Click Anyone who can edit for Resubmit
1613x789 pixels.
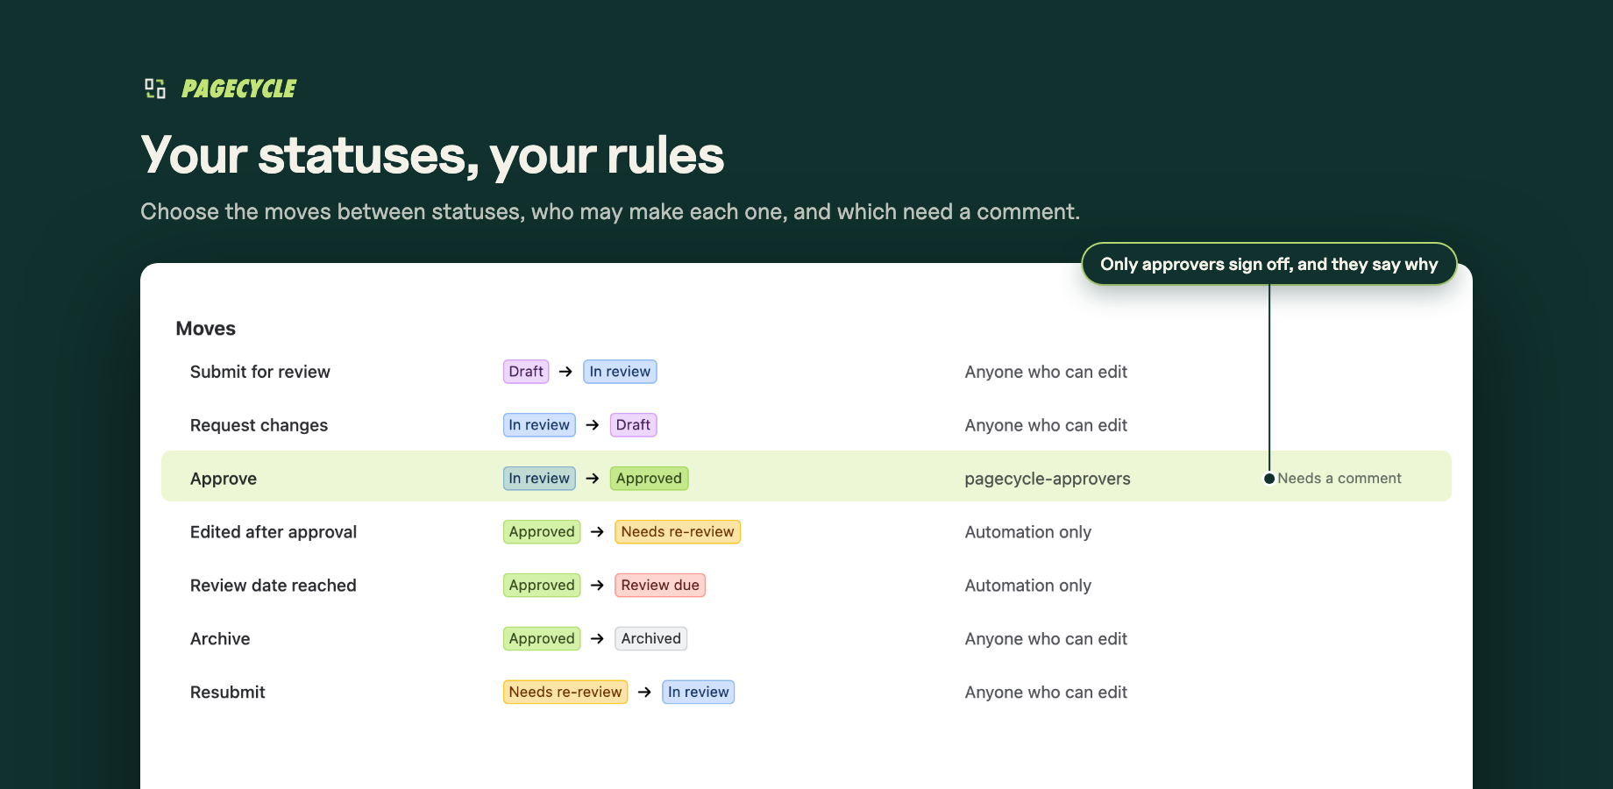tap(1046, 693)
